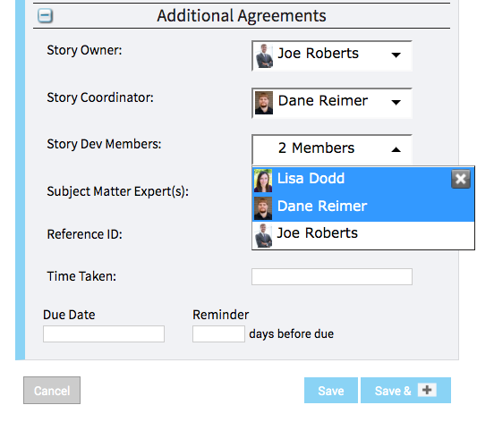Focus the Due Date input field

coord(104,333)
